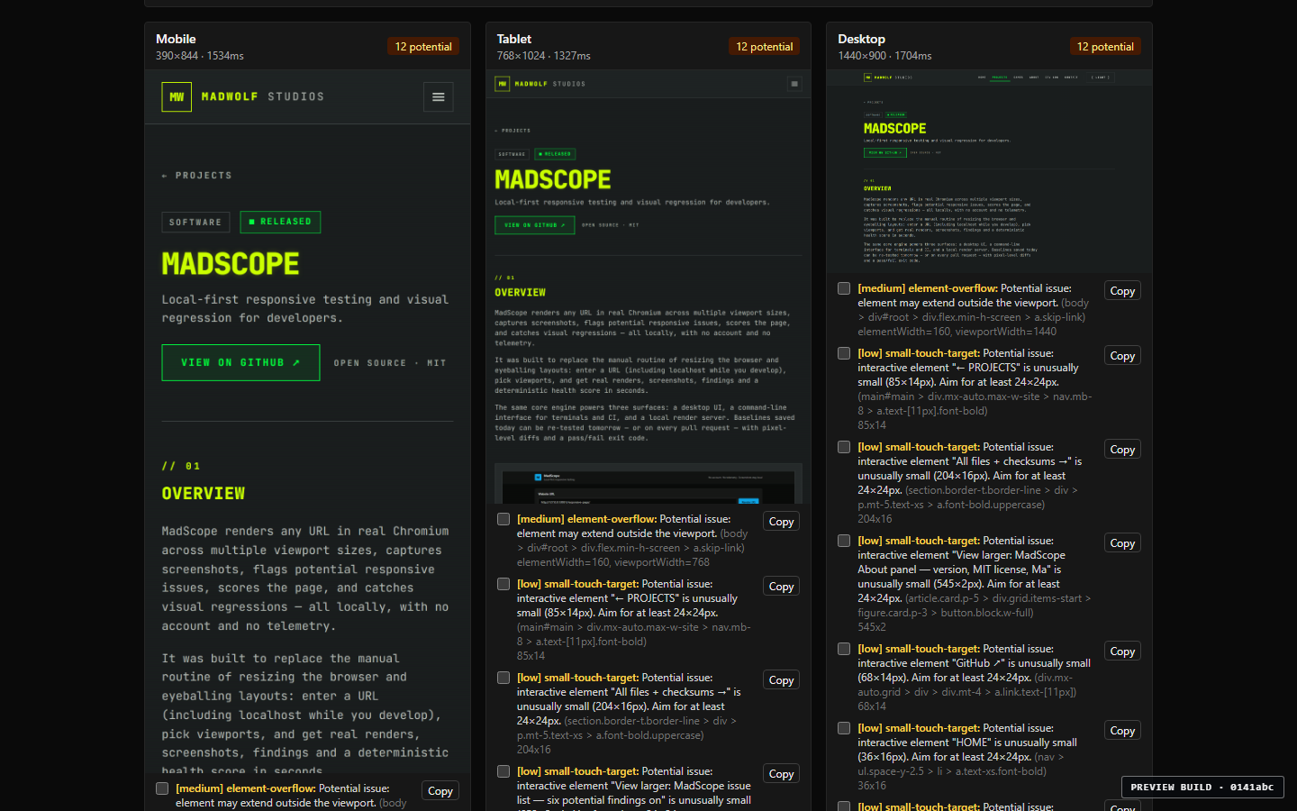Screen dimensions: 1297x811
Task: Copy Desktop "GitHub ↗" touch-target issue
Action: (x=1122, y=652)
